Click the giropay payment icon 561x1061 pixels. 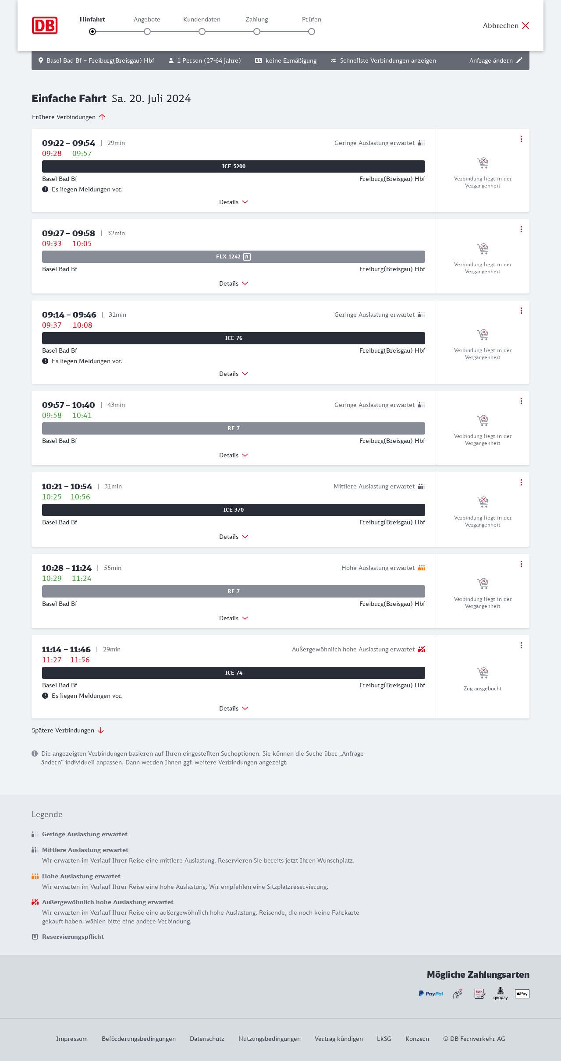(501, 994)
